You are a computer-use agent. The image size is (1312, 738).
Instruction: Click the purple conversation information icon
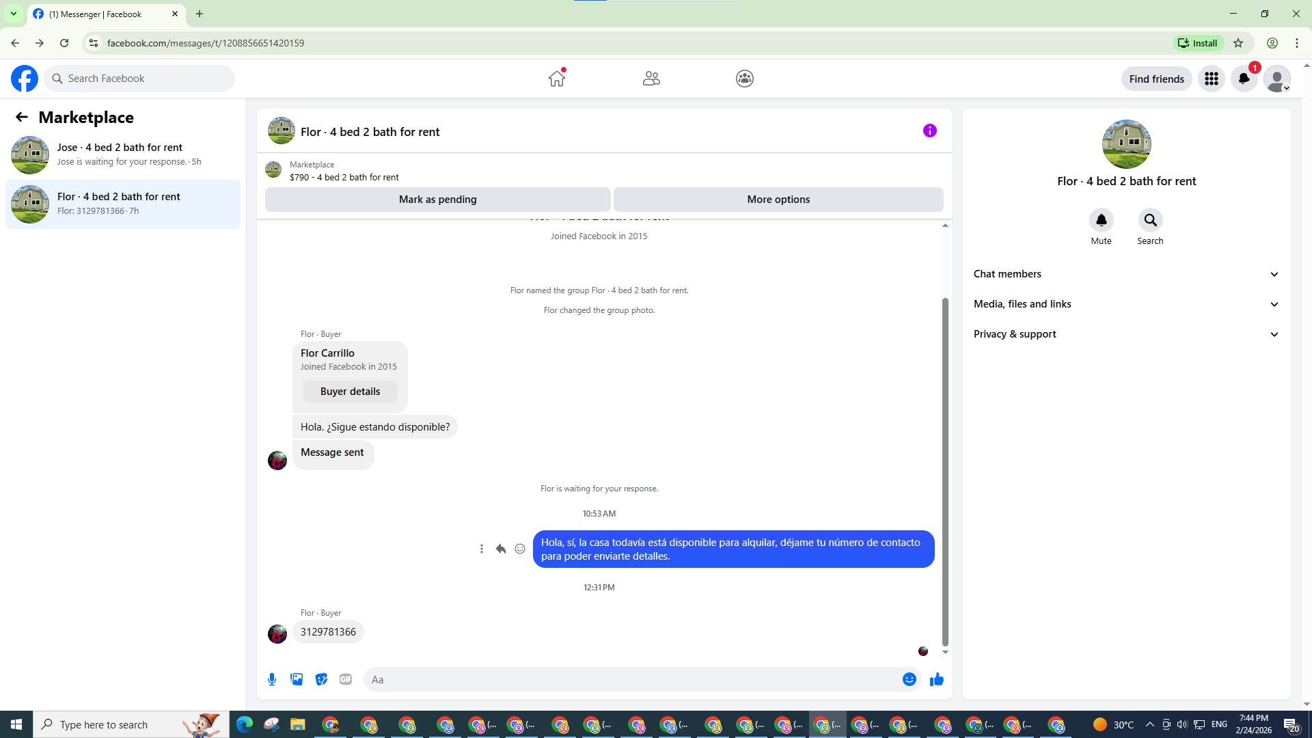(929, 131)
